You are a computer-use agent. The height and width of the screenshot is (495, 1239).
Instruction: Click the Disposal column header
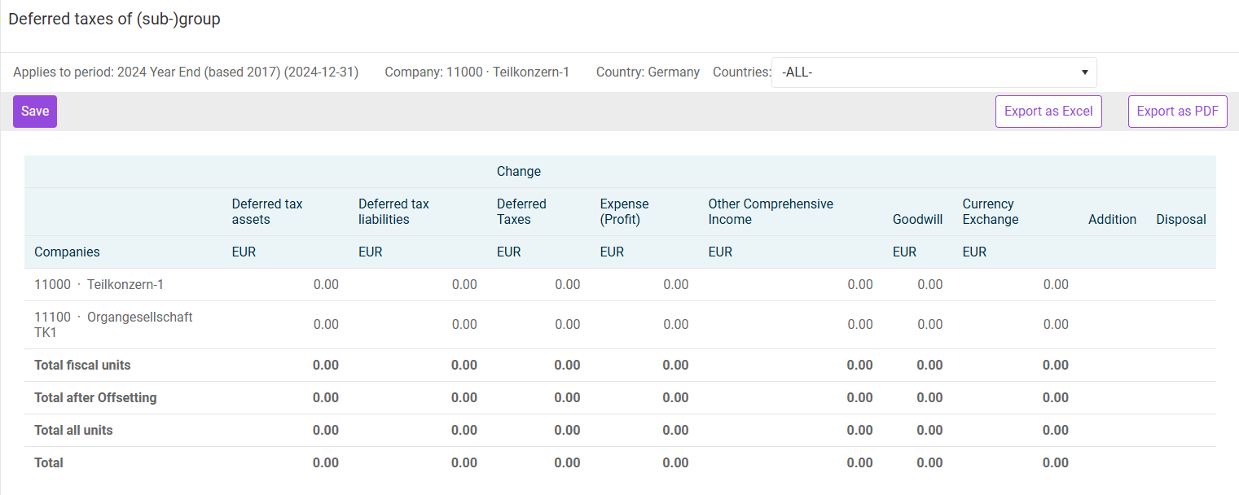1181,220
